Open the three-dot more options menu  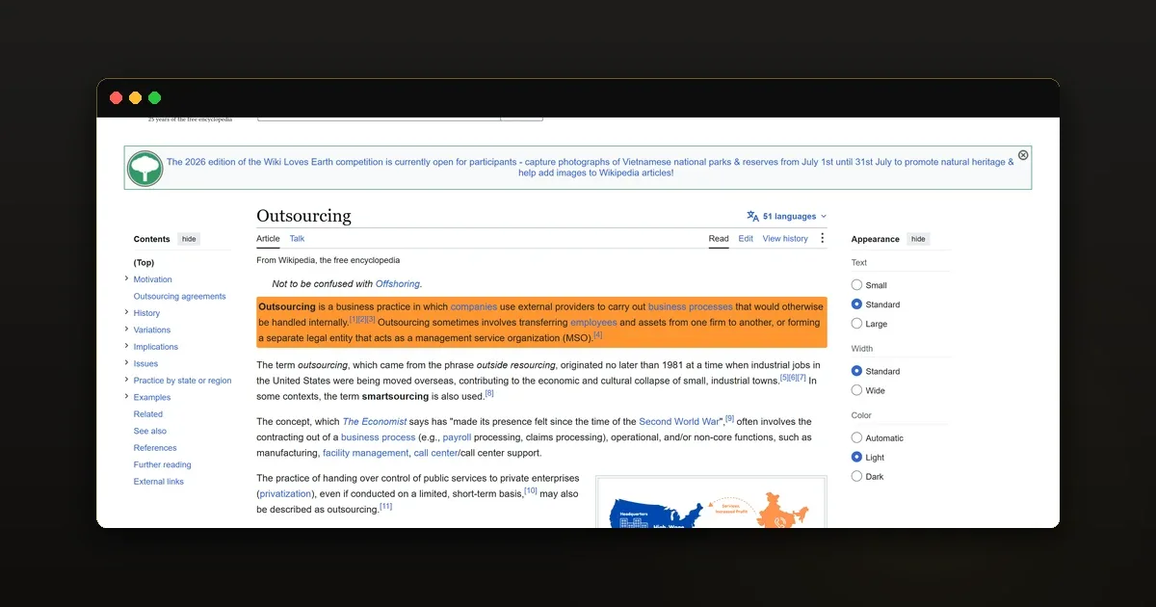(822, 238)
